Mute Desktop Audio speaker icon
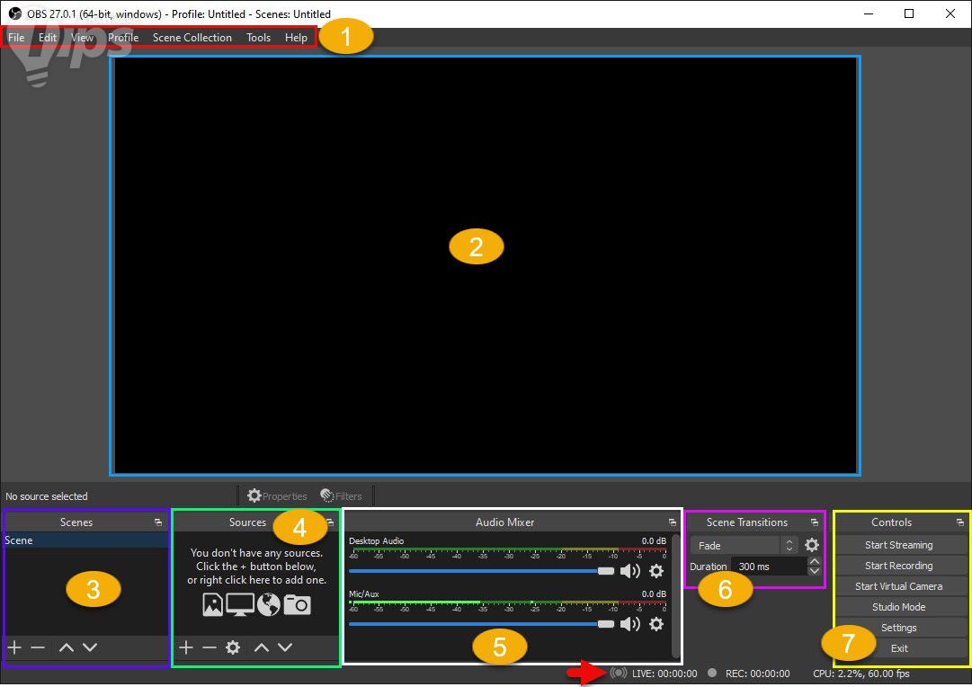The image size is (972, 687). pos(630,571)
